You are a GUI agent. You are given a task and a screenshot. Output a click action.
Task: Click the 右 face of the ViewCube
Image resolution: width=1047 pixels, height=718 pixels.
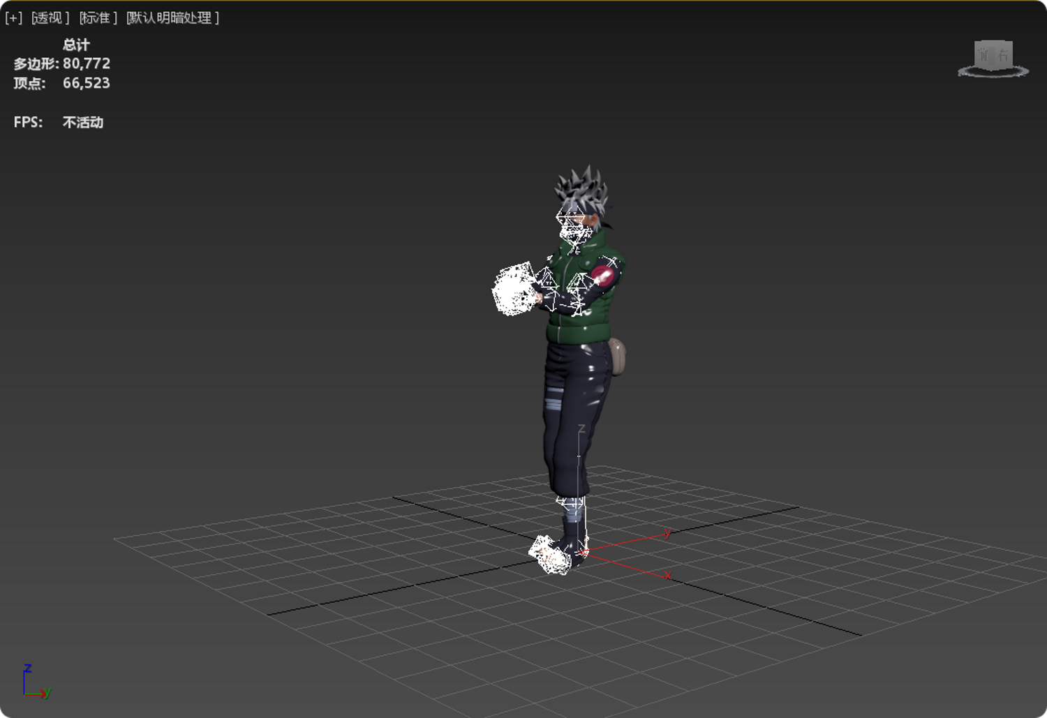tap(1003, 54)
